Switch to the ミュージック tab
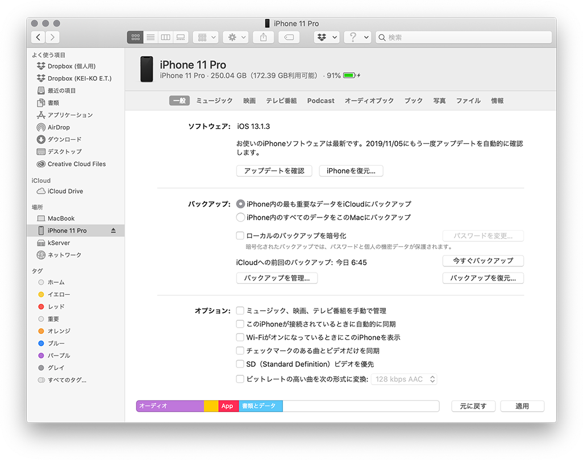Screen dimensions: 583x460 214,101
